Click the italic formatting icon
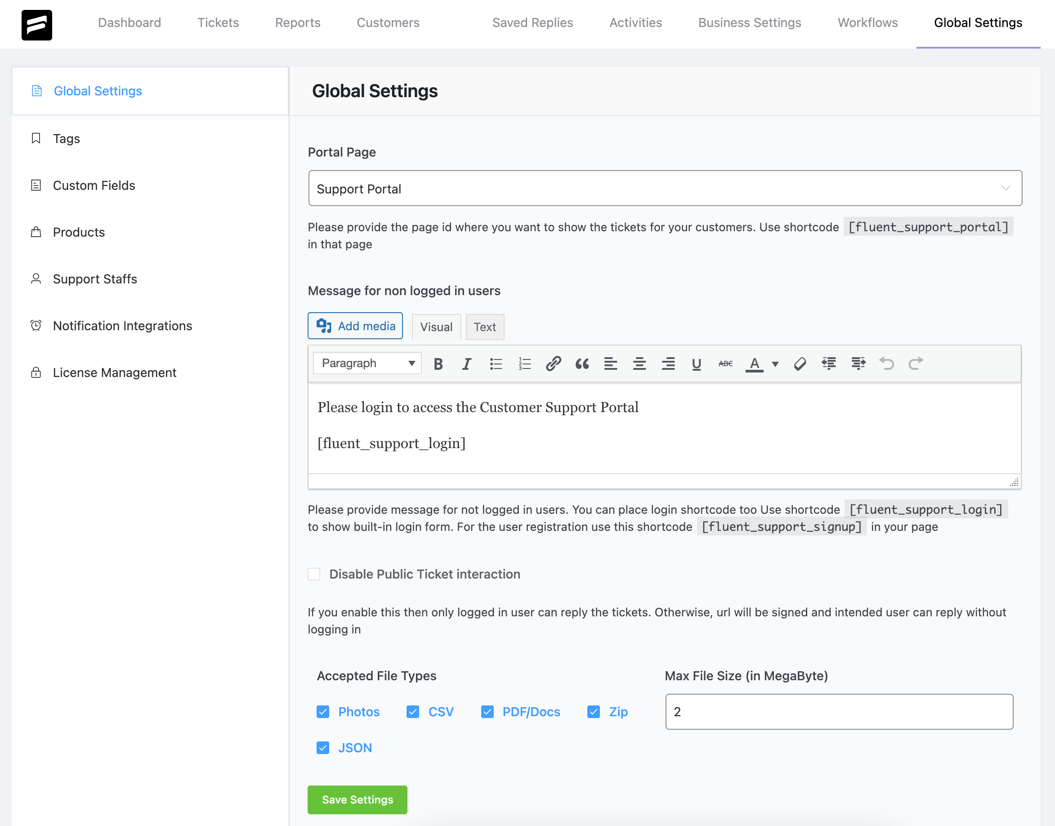Screen dimensions: 1055x826 pyautogui.click(x=467, y=364)
